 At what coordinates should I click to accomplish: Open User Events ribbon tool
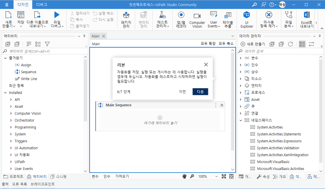coord(213,15)
